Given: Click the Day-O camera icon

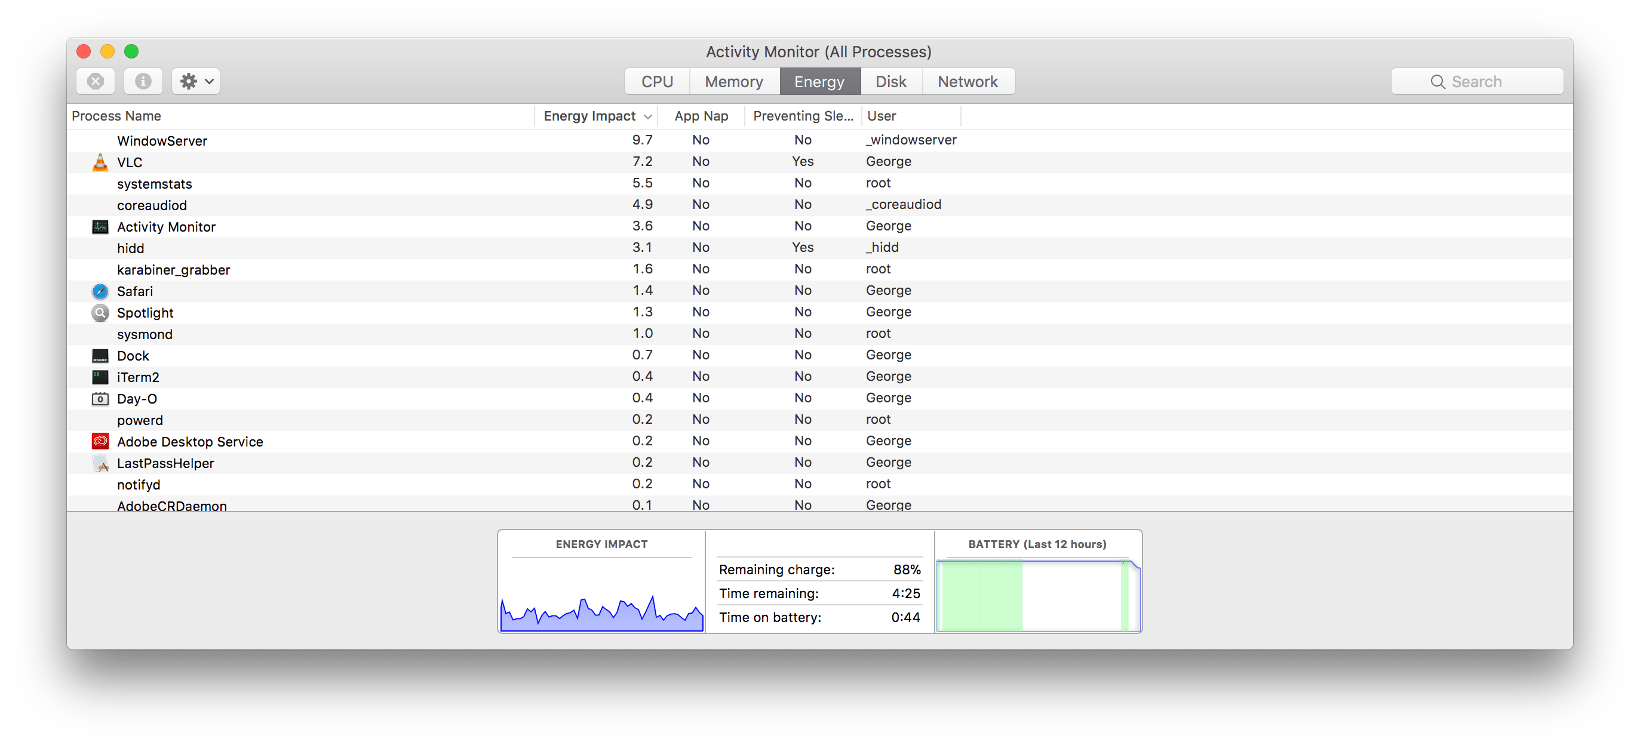Looking at the screenshot, I should click(100, 398).
